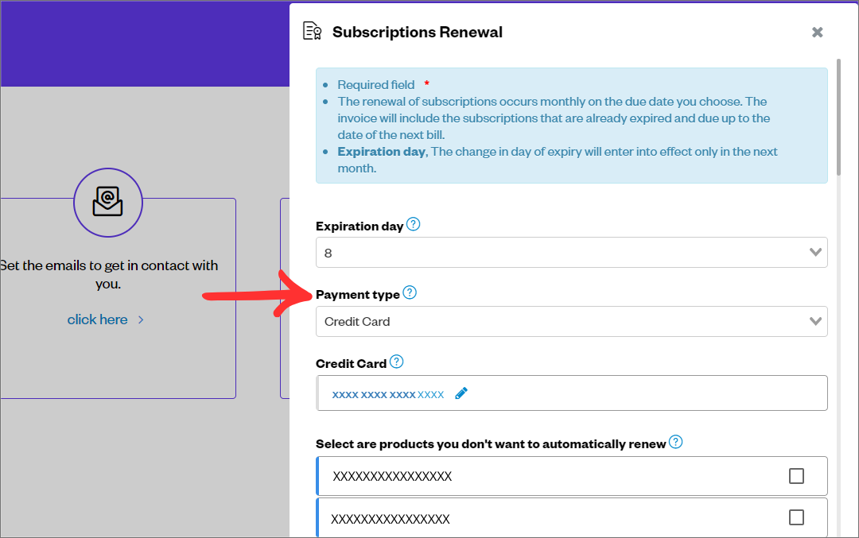Click the Expiration day help icon

(413, 225)
